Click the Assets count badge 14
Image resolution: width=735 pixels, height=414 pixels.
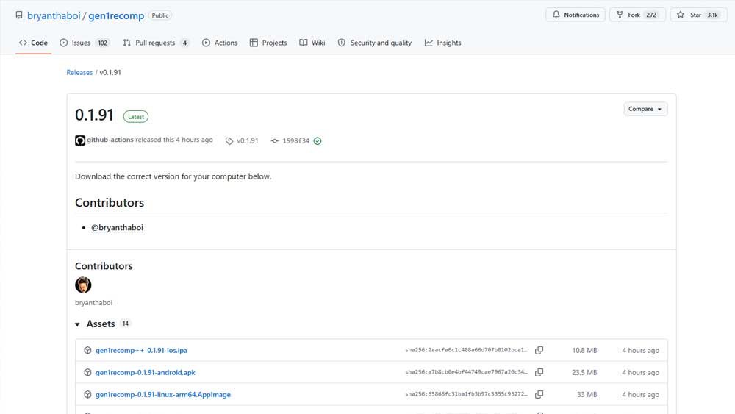pos(125,324)
